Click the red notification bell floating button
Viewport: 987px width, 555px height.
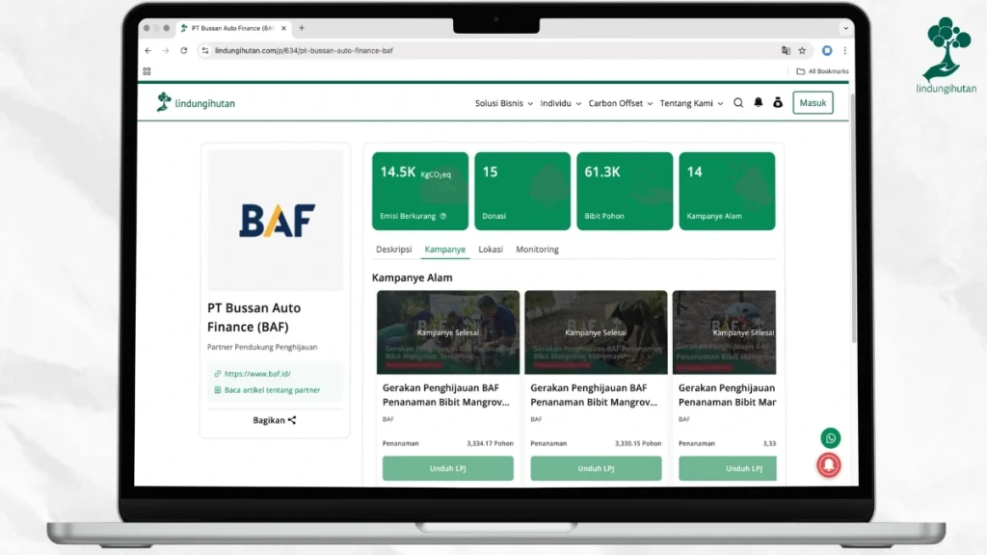pos(829,465)
